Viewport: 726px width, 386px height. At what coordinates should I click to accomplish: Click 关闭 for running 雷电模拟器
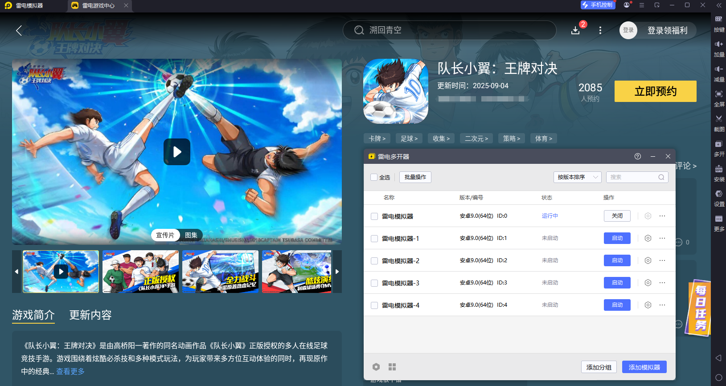tap(617, 216)
